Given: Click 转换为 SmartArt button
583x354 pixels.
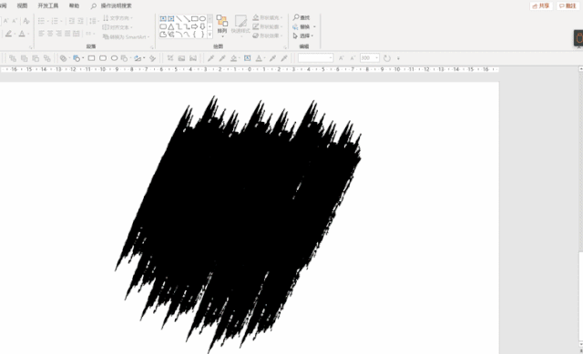Looking at the screenshot, I should tap(126, 36).
